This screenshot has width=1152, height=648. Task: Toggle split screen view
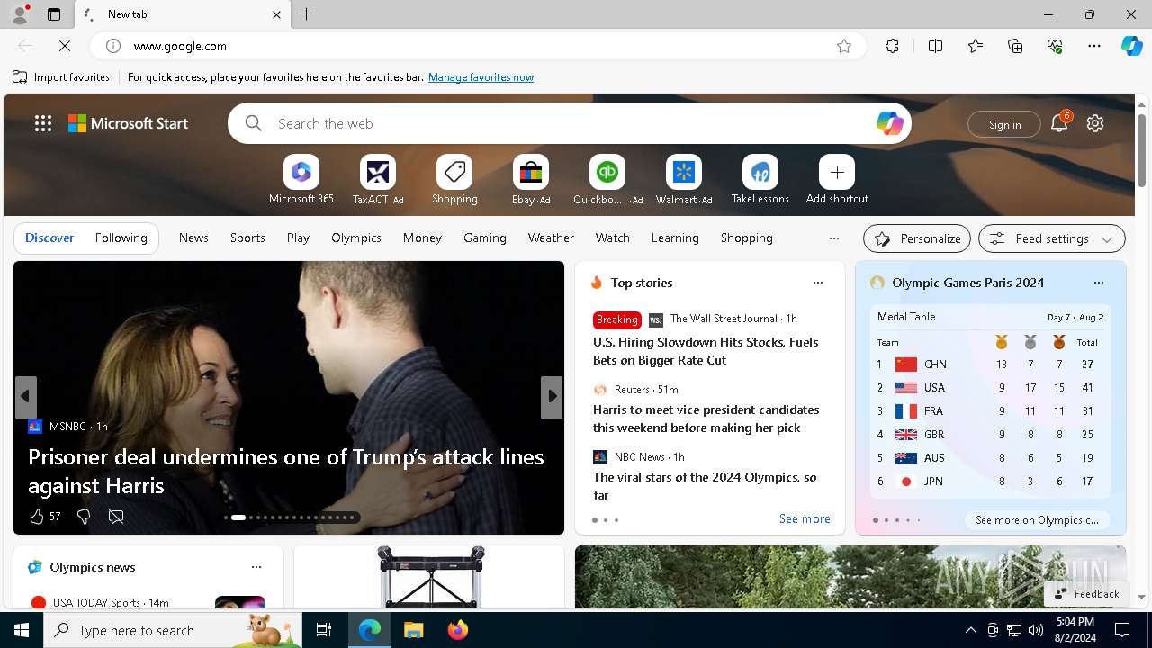935,46
